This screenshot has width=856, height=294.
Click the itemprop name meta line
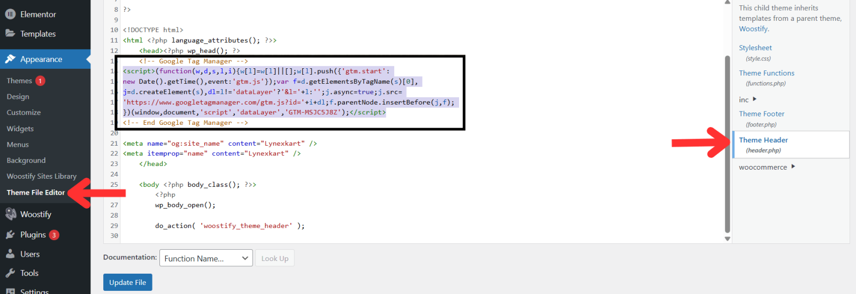click(212, 154)
